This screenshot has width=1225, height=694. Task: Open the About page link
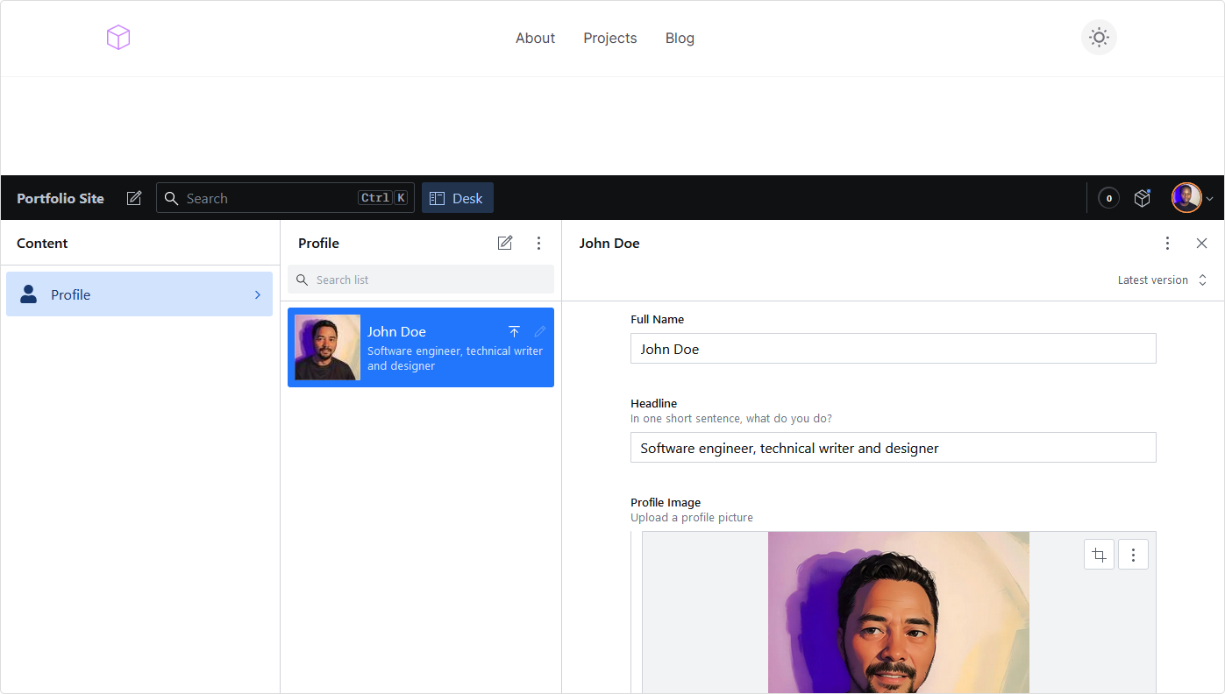[x=535, y=38]
